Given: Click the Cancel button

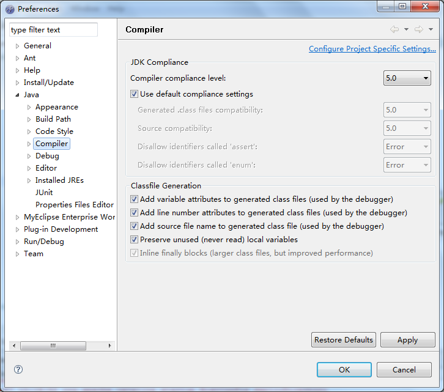Looking at the screenshot, I should [404, 369].
